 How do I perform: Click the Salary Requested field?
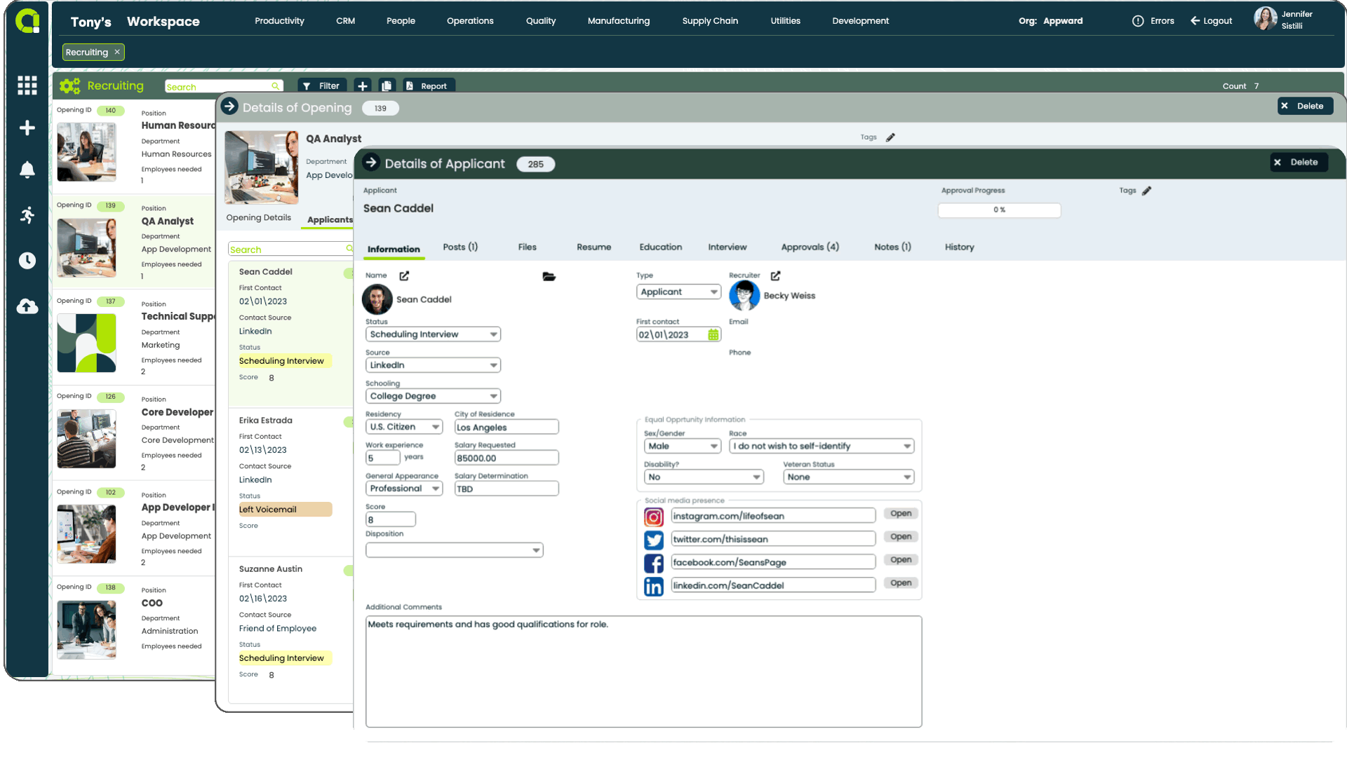click(x=506, y=458)
